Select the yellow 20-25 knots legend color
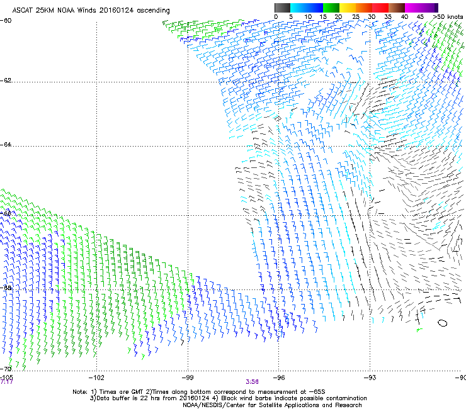This screenshot has height=409, width=466. [x=348, y=8]
